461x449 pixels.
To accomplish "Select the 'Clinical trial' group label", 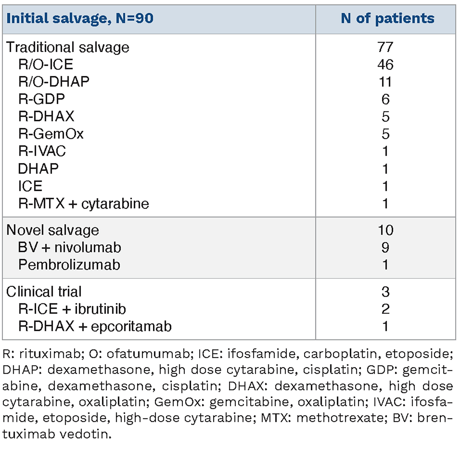I will click(44, 292).
